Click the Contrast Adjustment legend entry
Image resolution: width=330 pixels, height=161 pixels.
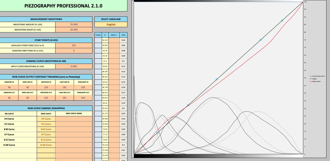click(317, 76)
